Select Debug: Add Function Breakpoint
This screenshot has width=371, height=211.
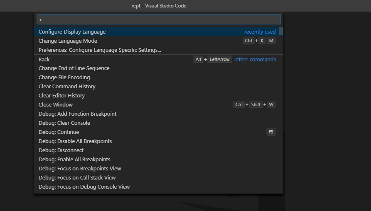(x=78, y=114)
